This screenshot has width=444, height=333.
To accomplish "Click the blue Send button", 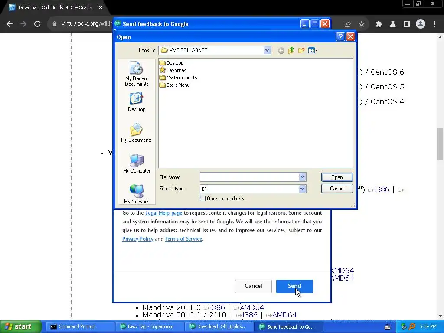I will [x=294, y=286].
